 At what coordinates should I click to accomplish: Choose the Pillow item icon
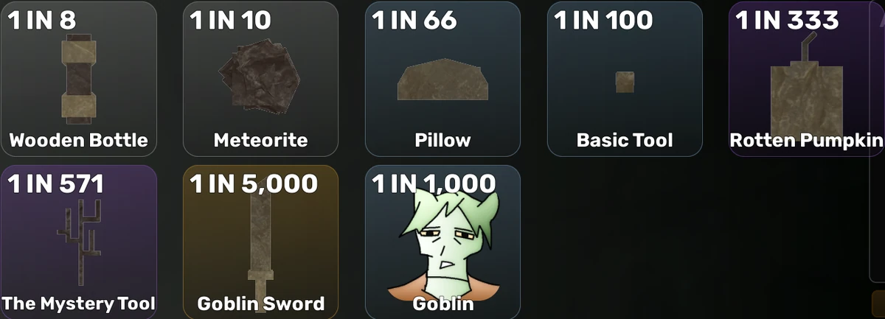point(442,81)
